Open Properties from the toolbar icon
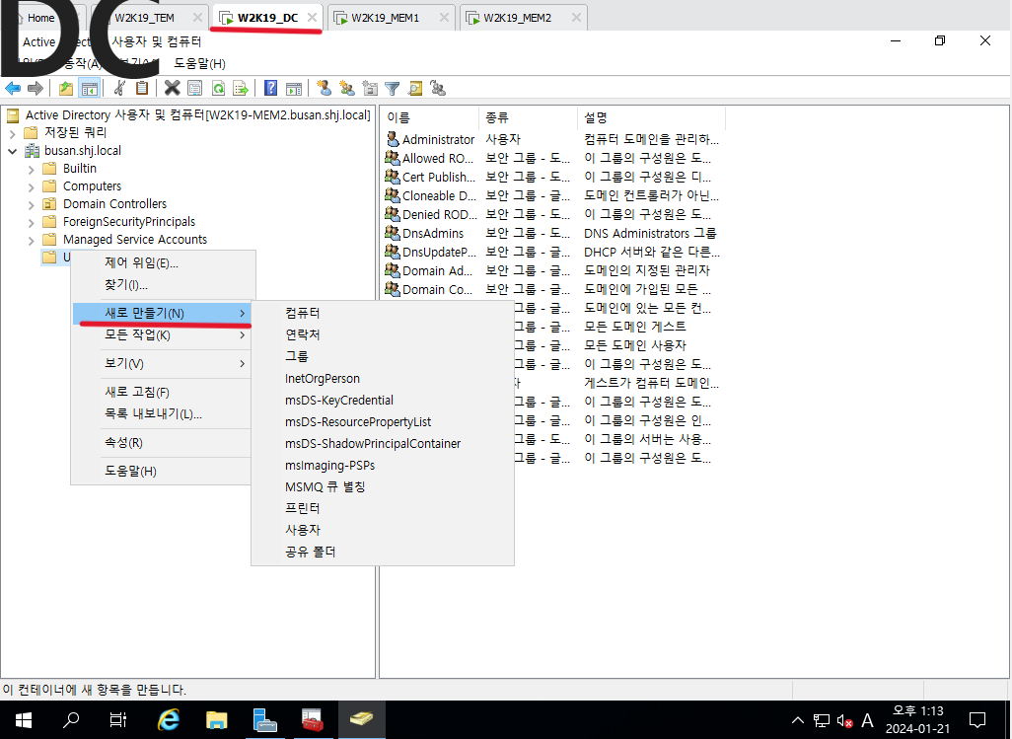 (x=194, y=89)
